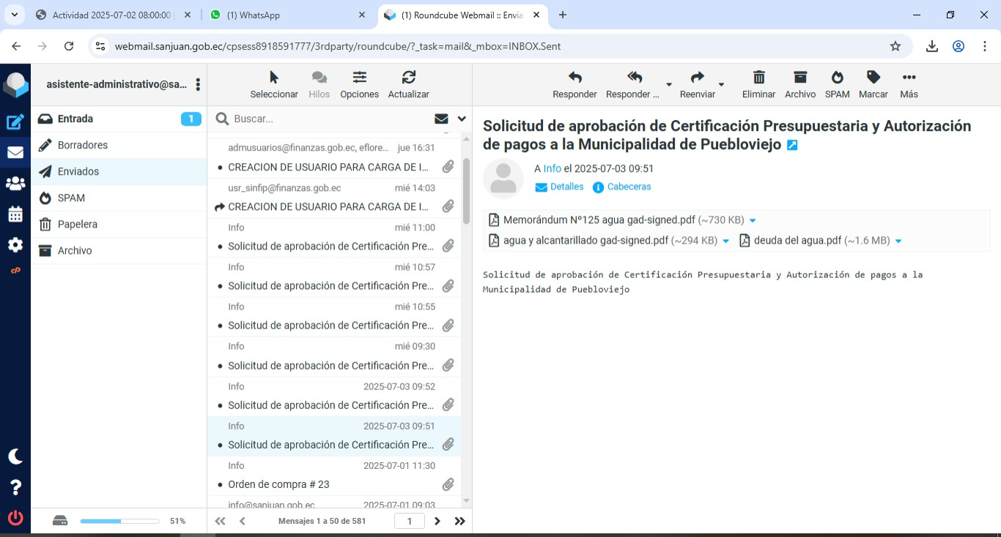Open the compose message icon in sidebar
Viewport: 1001px width, 537px height.
click(x=15, y=122)
